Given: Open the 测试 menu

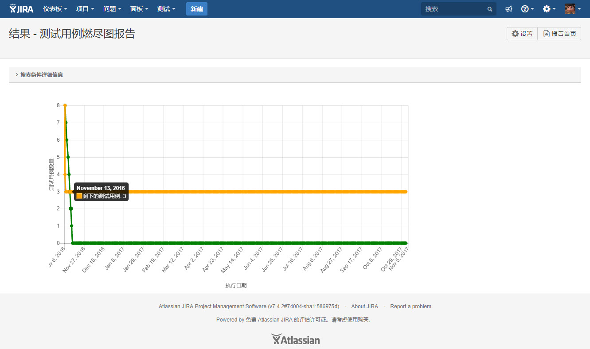Looking at the screenshot, I should 166,9.
